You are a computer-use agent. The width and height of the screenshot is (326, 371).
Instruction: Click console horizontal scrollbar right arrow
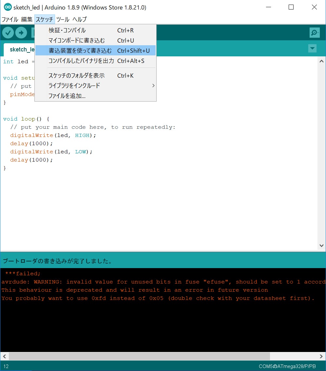[321, 356]
